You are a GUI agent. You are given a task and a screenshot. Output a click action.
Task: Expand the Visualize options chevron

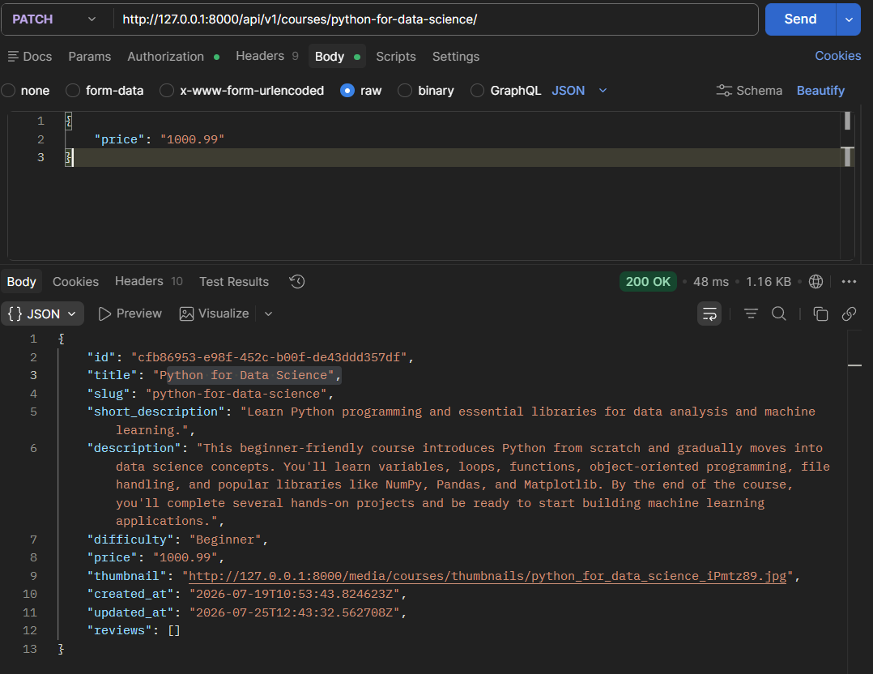268,314
